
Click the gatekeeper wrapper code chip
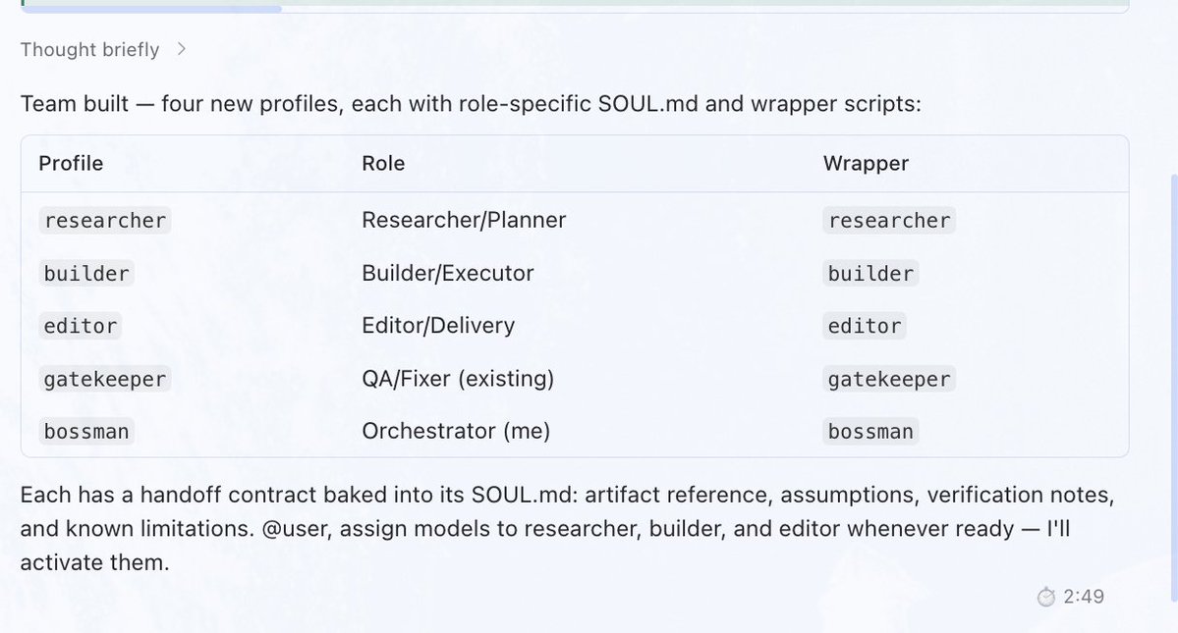889,379
